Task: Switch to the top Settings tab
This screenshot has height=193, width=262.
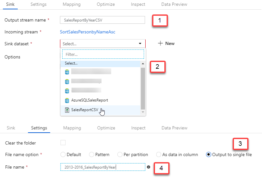Action: (38, 4)
